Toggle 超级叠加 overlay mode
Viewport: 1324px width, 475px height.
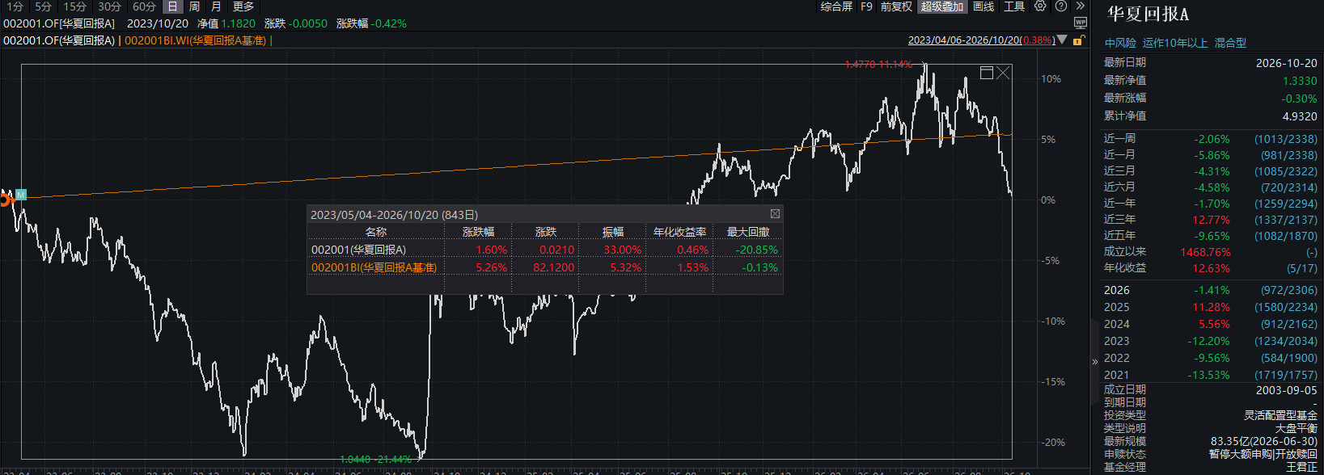pyautogui.click(x=942, y=6)
